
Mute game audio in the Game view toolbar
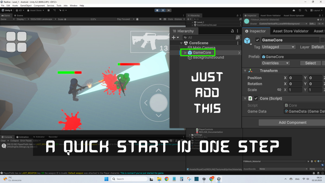tap(161, 19)
